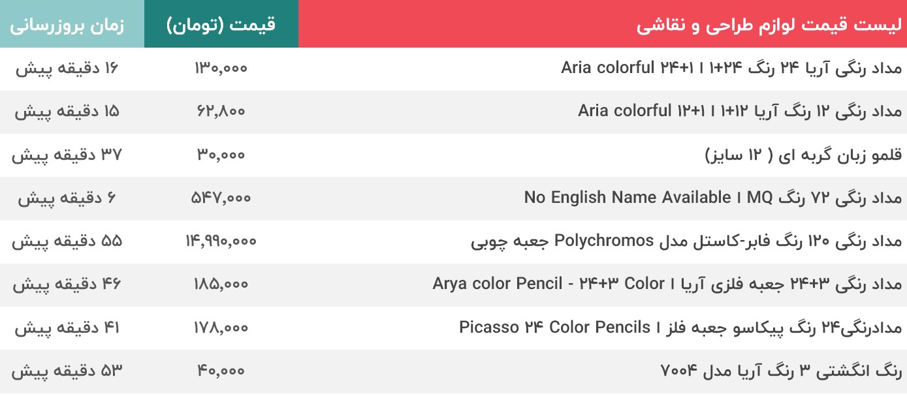This screenshot has width=907, height=396.
Task: Select the price 178,000 cell
Action: [x=221, y=327]
